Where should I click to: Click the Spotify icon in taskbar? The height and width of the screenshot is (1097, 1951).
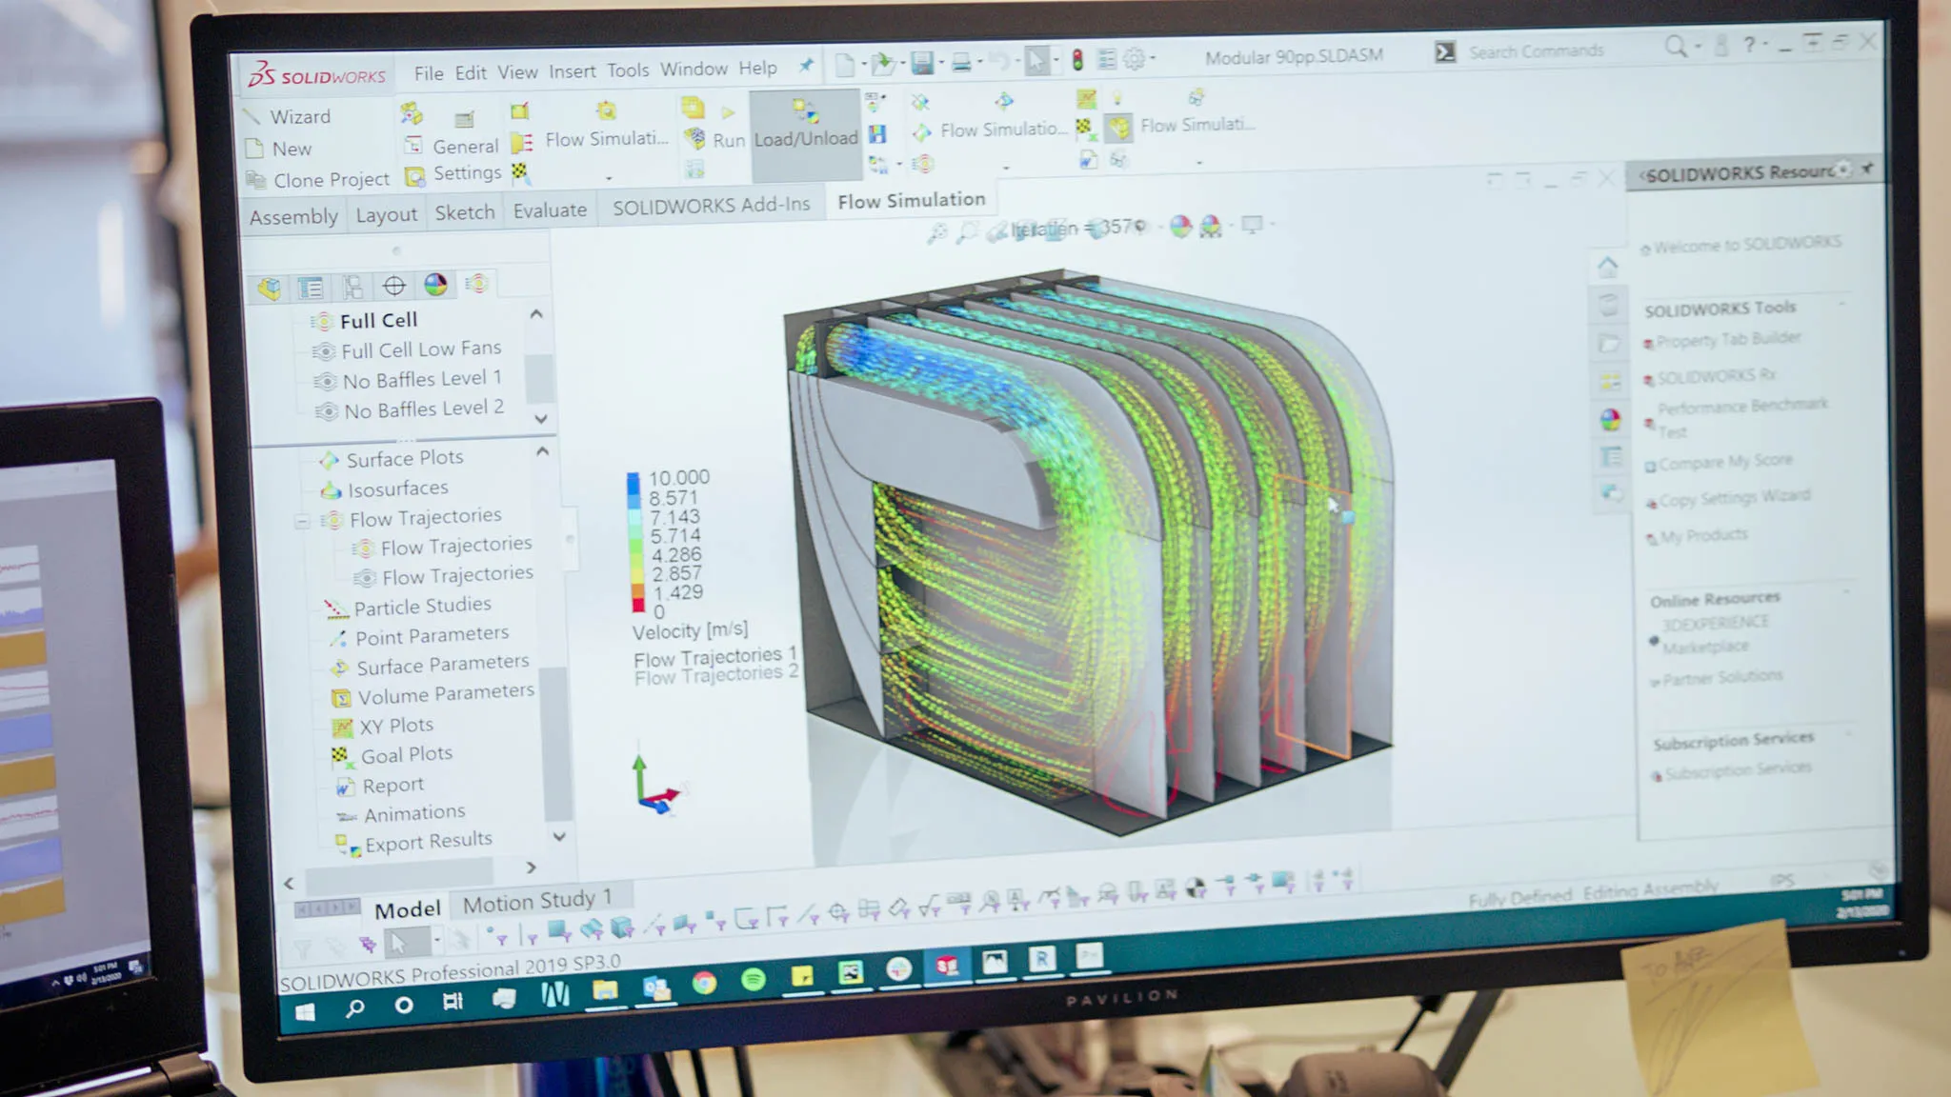pos(754,980)
